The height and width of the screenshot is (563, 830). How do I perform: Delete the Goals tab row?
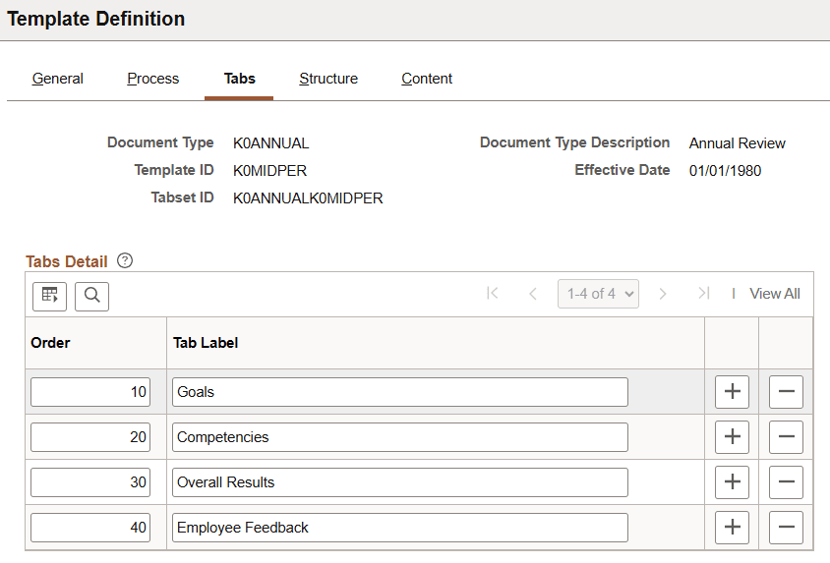[786, 392]
